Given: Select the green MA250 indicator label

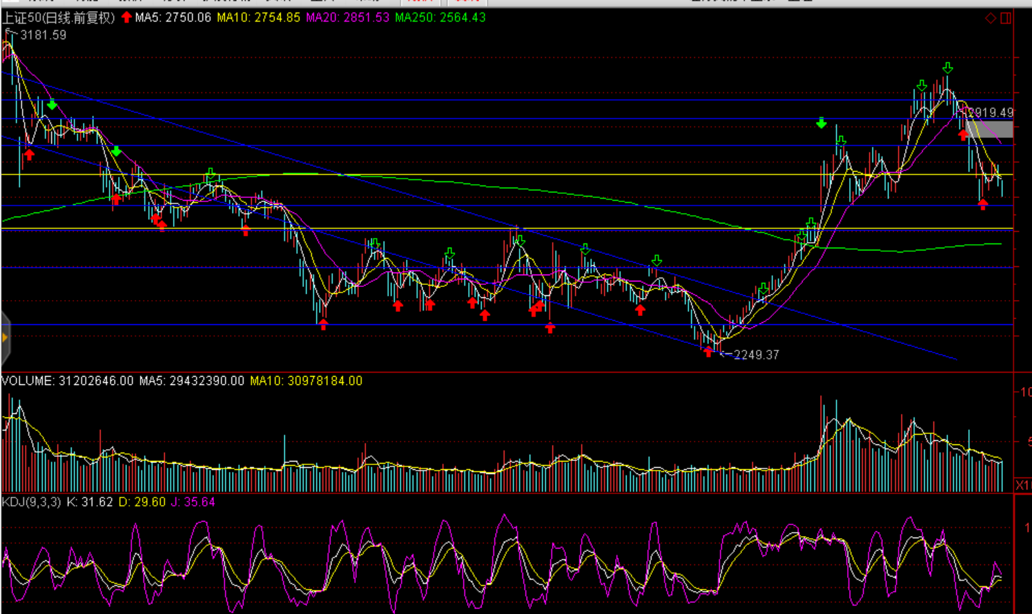Looking at the screenshot, I should point(440,17).
